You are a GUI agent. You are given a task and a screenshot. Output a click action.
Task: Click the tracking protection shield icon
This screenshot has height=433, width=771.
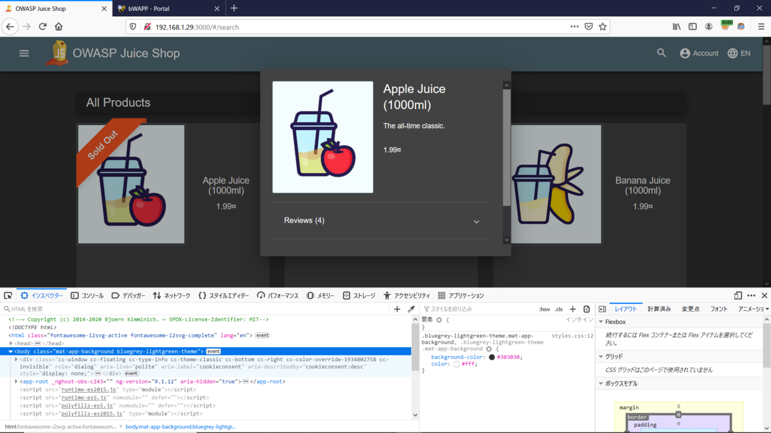(x=134, y=27)
